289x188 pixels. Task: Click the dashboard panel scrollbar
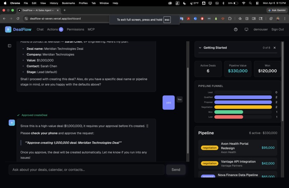283,82
